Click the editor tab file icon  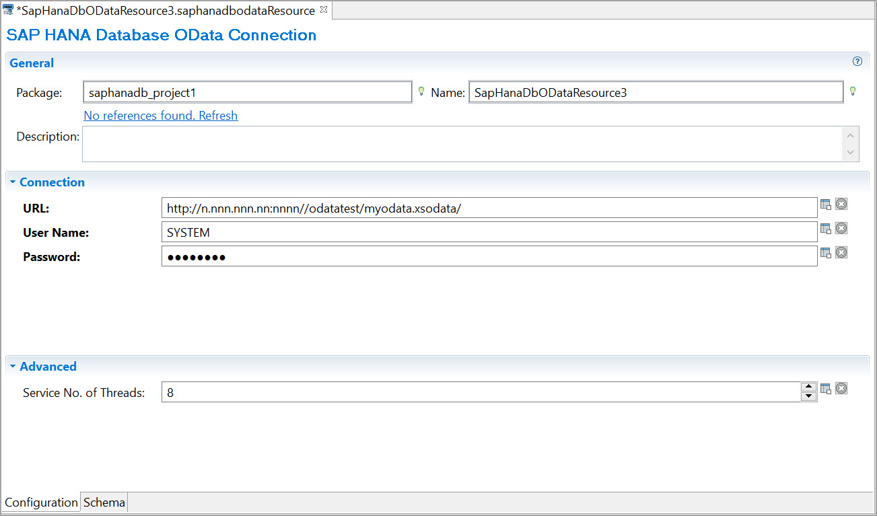pos(9,11)
